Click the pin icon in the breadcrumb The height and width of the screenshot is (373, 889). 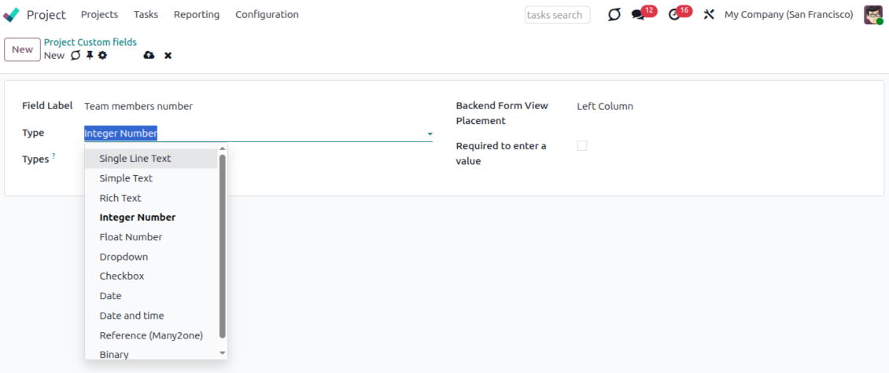point(90,56)
